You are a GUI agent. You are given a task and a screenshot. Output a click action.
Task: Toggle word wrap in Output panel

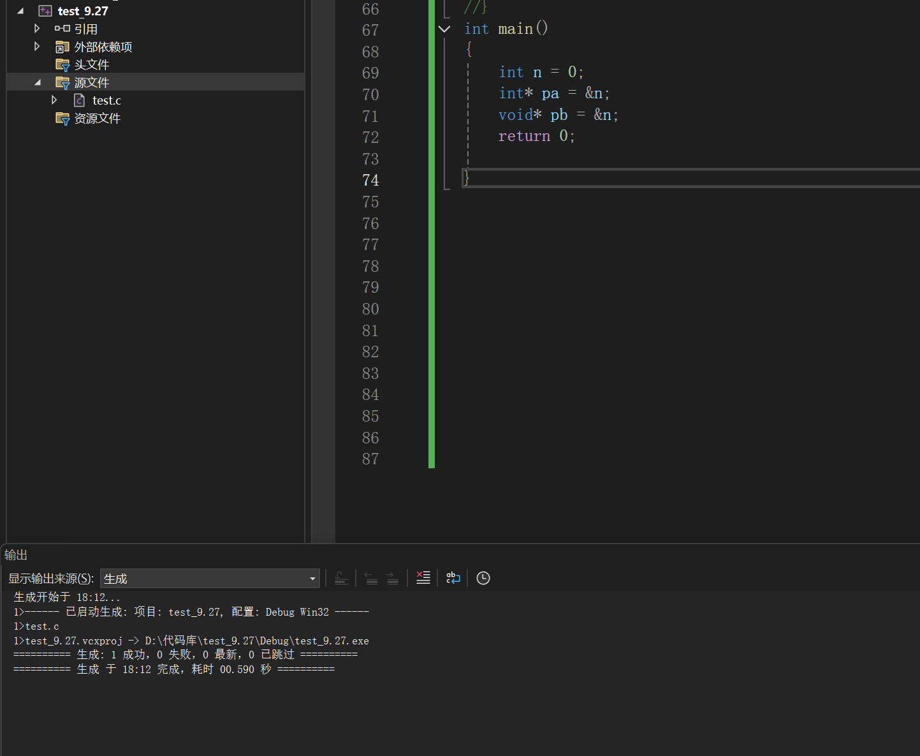[453, 578]
